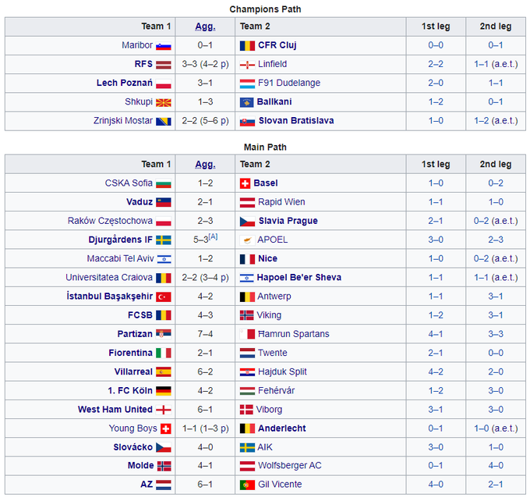Open the Fiorentina team page link
Screen dimensions: 530x501
pyautogui.click(x=130, y=353)
